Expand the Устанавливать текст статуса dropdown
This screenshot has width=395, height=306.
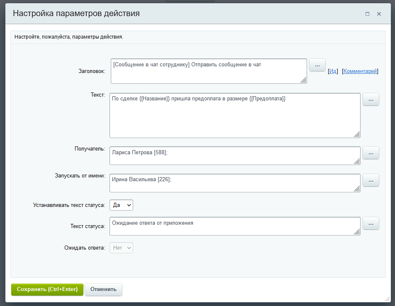point(121,205)
